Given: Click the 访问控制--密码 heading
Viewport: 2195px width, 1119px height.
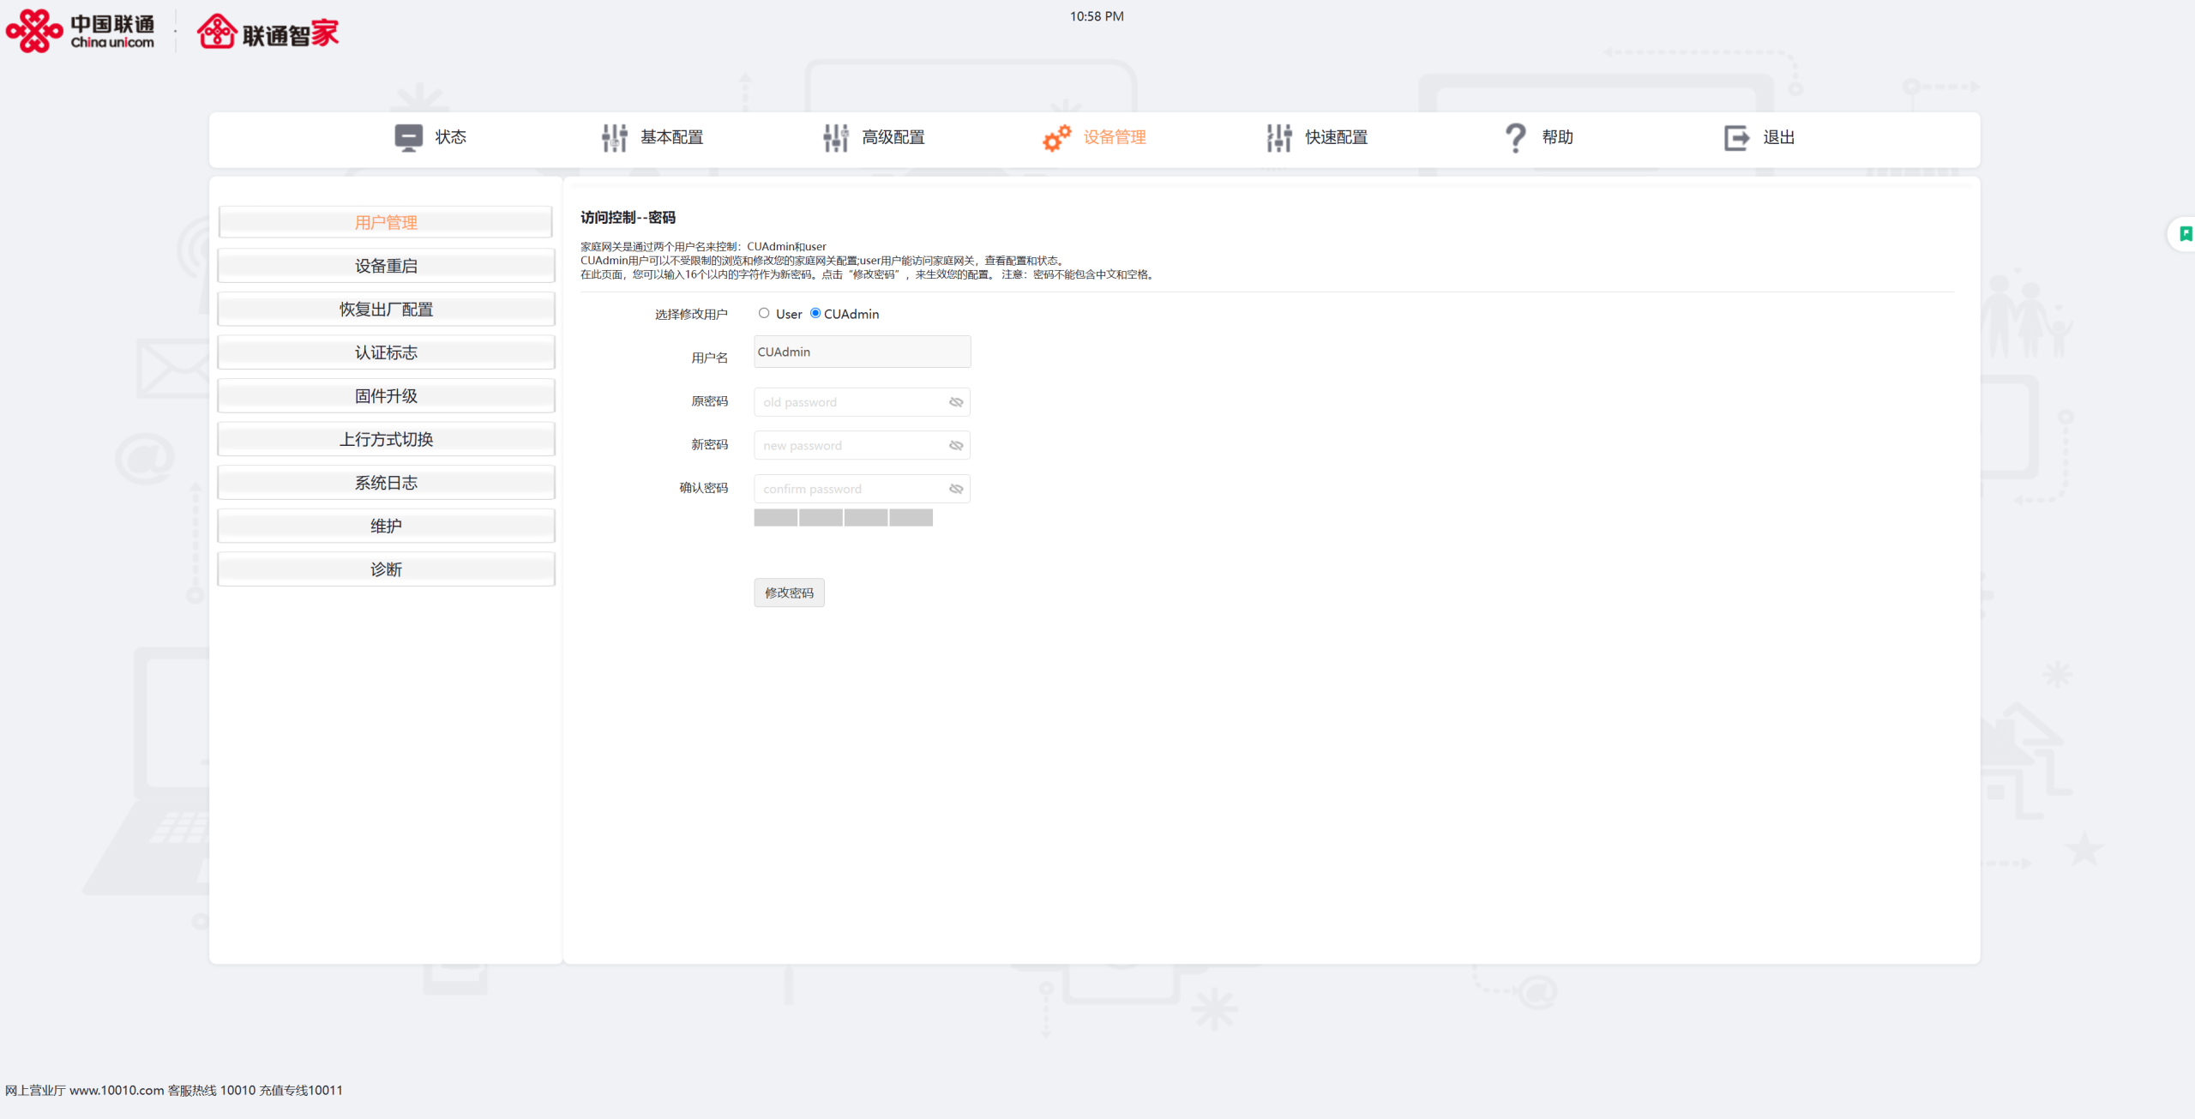Looking at the screenshot, I should (x=628, y=217).
